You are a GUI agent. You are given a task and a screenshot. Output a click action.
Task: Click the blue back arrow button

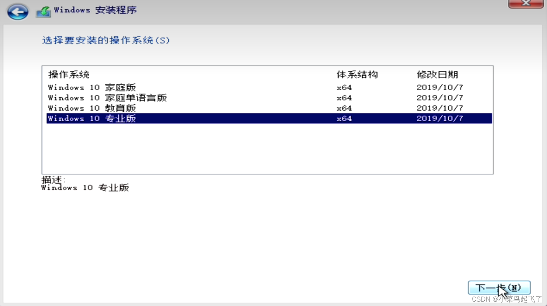(17, 11)
